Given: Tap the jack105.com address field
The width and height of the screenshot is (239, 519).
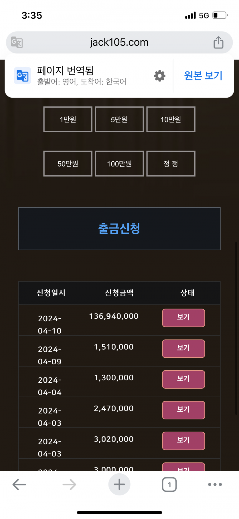Looking at the screenshot, I should pos(119,42).
